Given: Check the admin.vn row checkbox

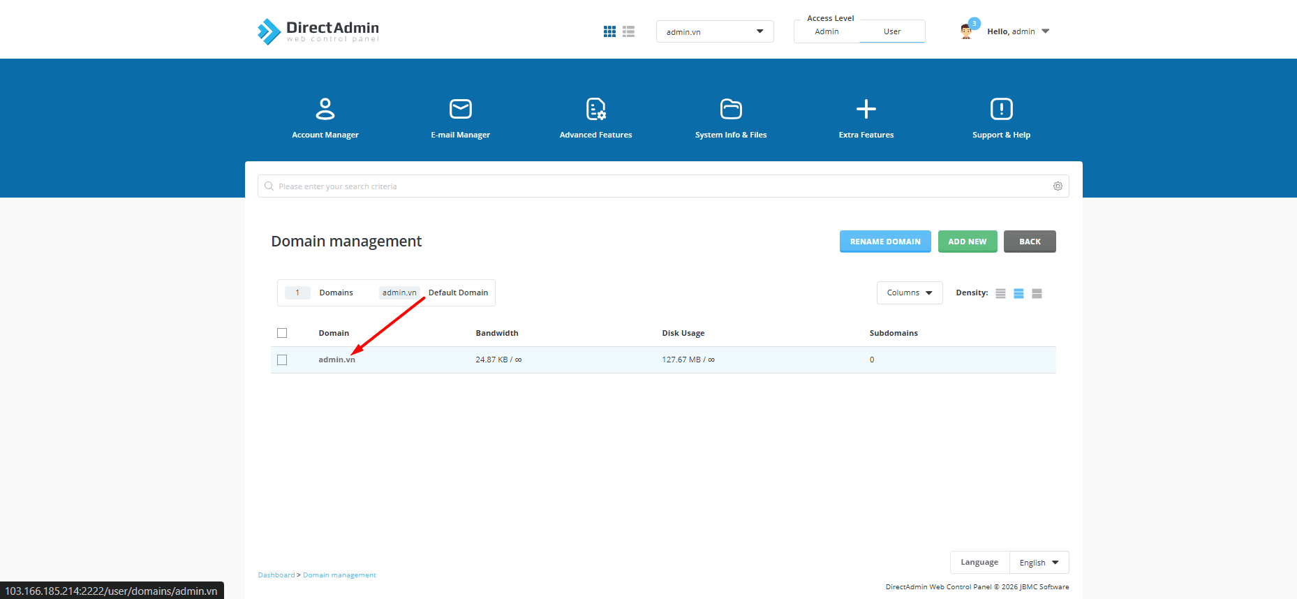Looking at the screenshot, I should (x=282, y=360).
